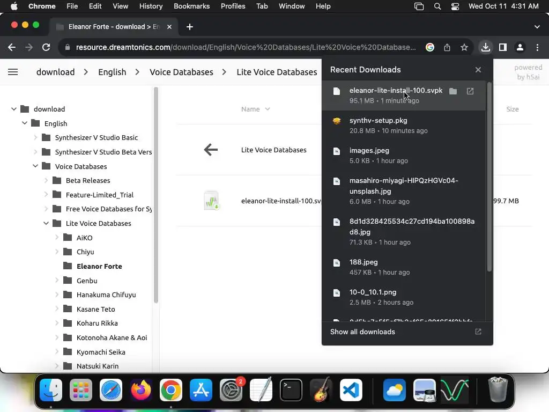
Task: Open the Window menu
Action: pyautogui.click(x=292, y=6)
